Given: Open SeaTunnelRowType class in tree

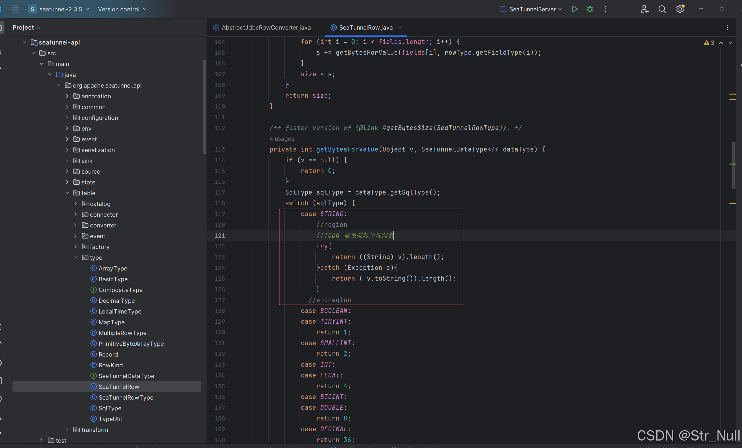Looking at the screenshot, I should coord(126,397).
